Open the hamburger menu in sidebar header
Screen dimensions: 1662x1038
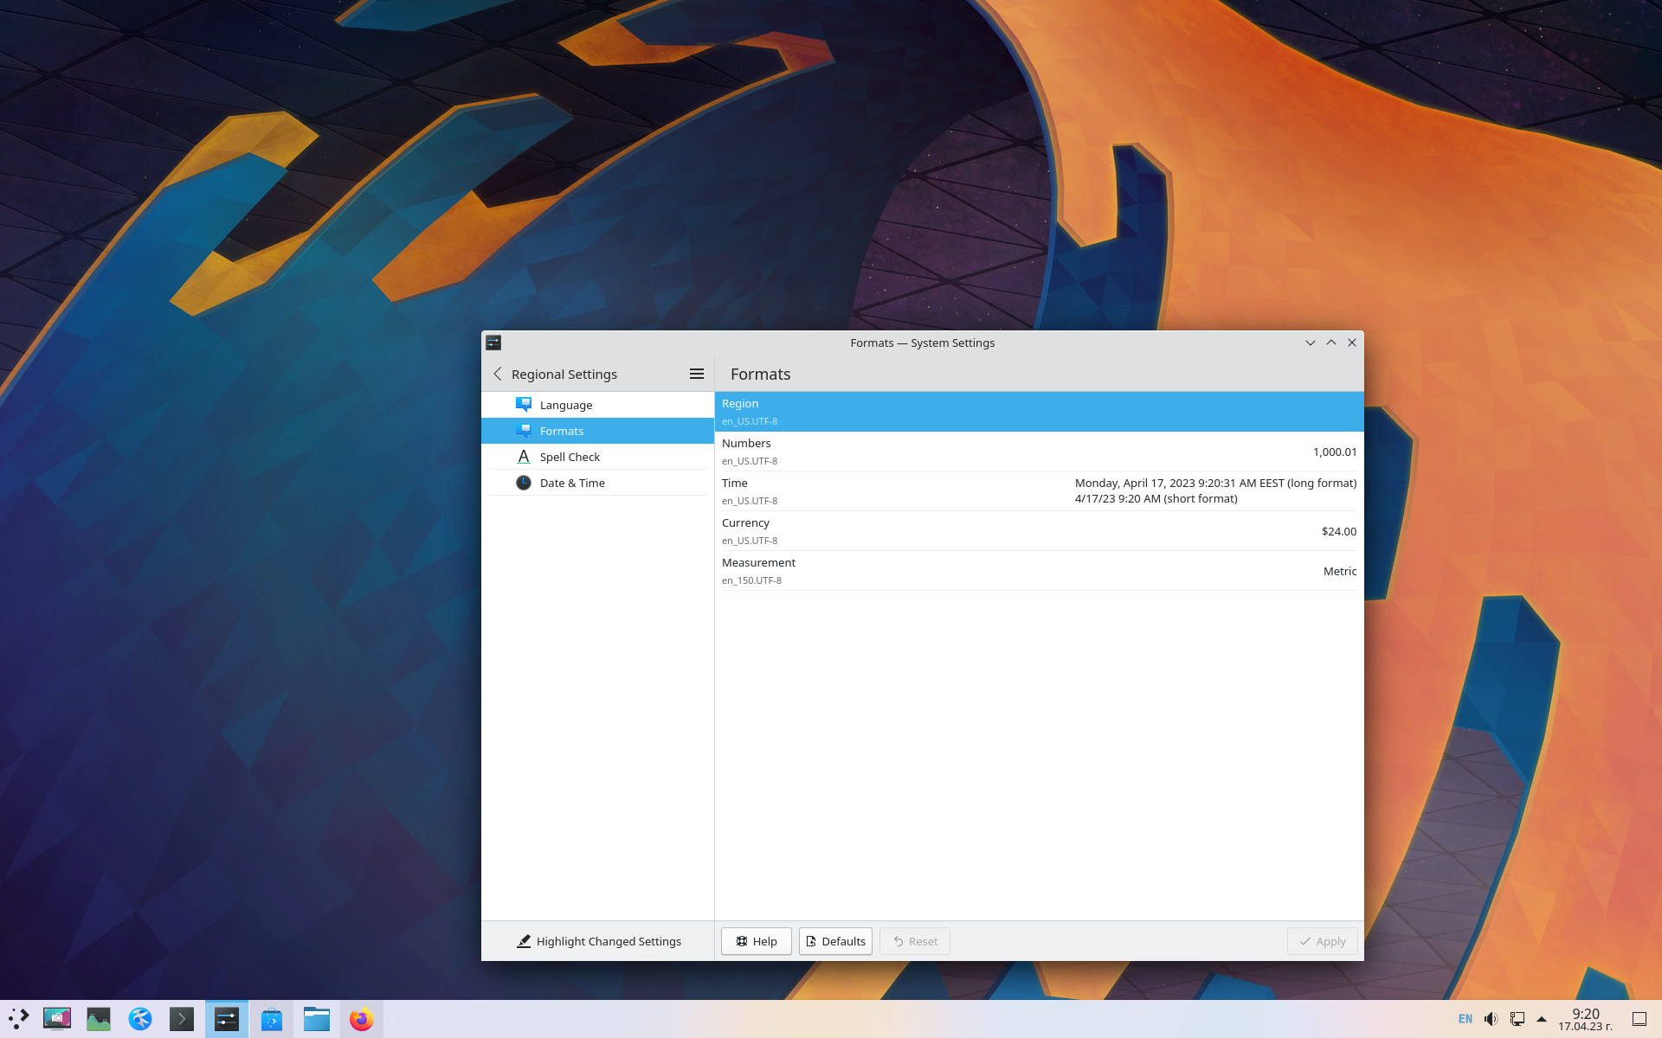tap(696, 374)
